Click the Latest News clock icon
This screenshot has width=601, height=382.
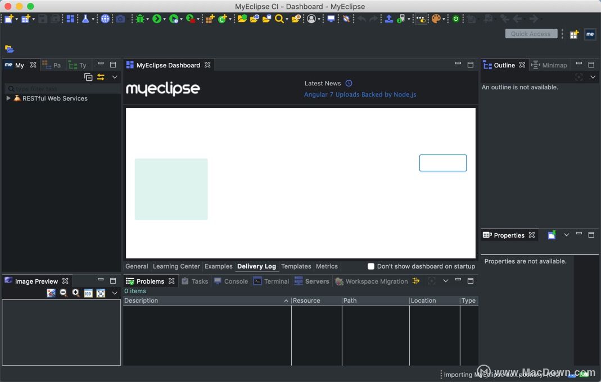[x=349, y=83]
